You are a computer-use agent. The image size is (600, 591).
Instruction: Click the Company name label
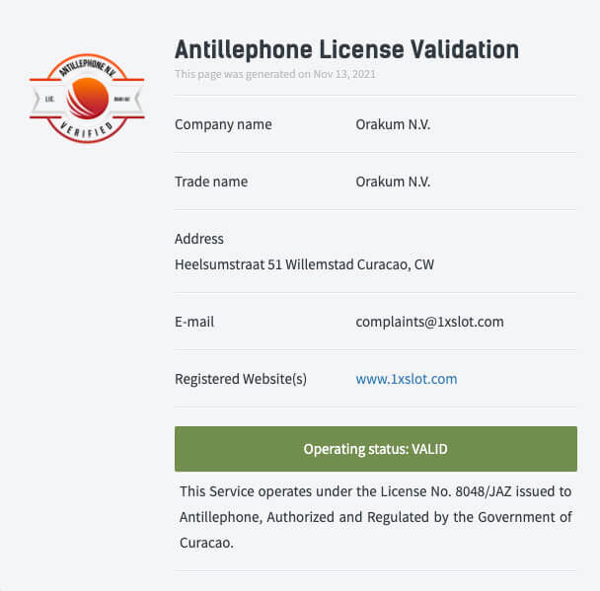click(x=223, y=124)
